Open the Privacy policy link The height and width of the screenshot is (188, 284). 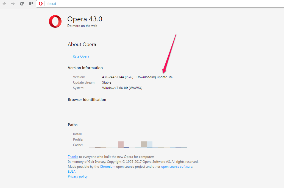(78, 176)
